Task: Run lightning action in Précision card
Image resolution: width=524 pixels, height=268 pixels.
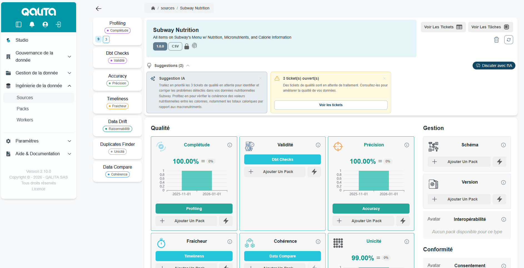Action: pos(403,221)
